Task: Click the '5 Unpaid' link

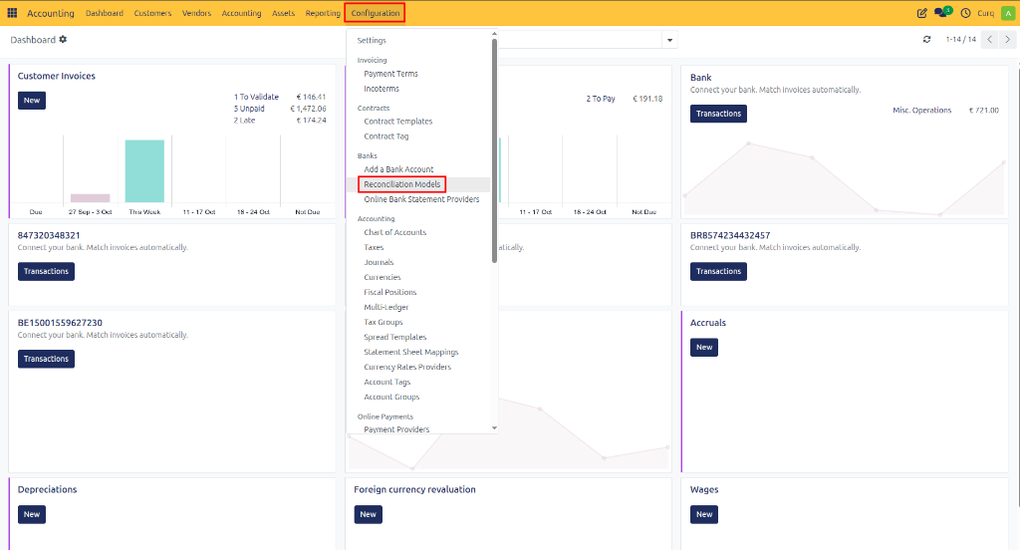Action: [249, 109]
